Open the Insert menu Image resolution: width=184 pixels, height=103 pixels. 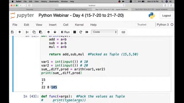click(53, 25)
